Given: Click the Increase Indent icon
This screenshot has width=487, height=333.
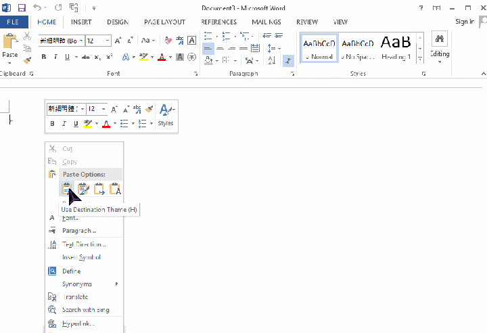Looking at the screenshot, I should pyautogui.click(x=279, y=36).
